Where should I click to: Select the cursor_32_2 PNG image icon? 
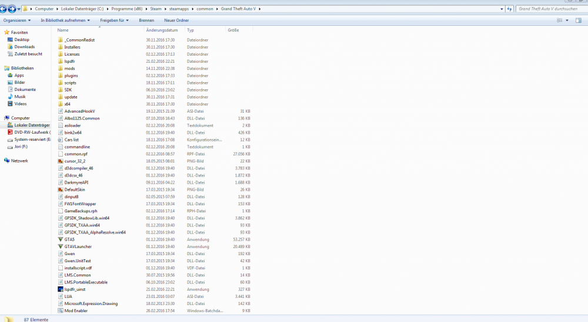[x=61, y=161]
